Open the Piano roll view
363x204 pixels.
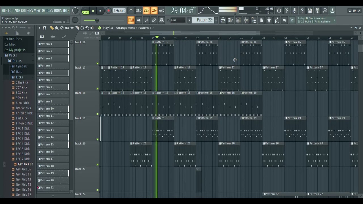pos(231,20)
